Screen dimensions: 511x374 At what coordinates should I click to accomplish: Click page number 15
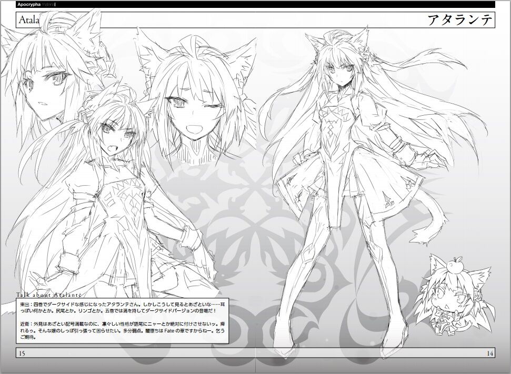(22, 353)
